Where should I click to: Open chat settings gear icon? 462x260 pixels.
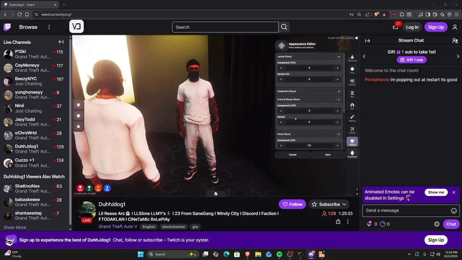[437, 224]
